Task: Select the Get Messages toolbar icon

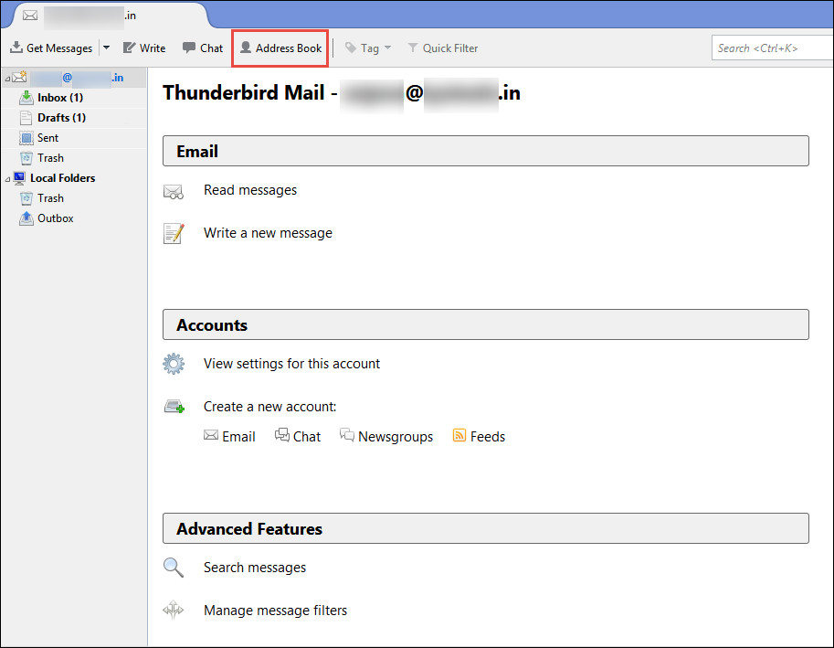Action: (x=17, y=48)
